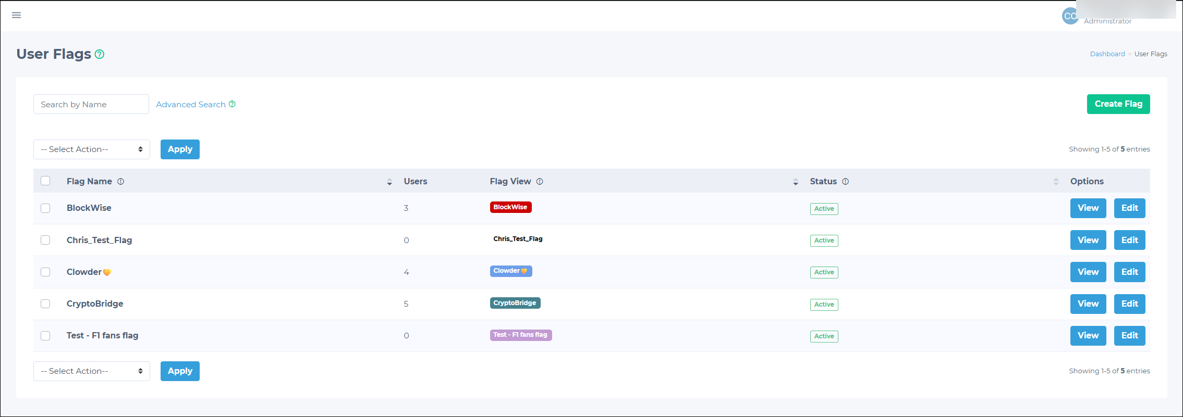Open the bottom Select Action dropdown
This screenshot has height=417, width=1183.
(x=92, y=371)
